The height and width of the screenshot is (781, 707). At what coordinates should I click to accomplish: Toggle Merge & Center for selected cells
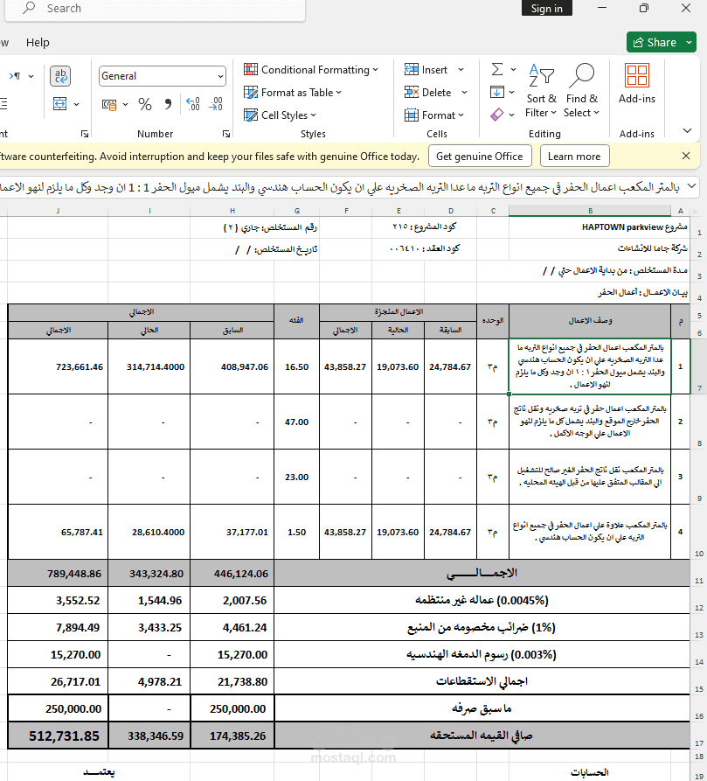tap(59, 103)
